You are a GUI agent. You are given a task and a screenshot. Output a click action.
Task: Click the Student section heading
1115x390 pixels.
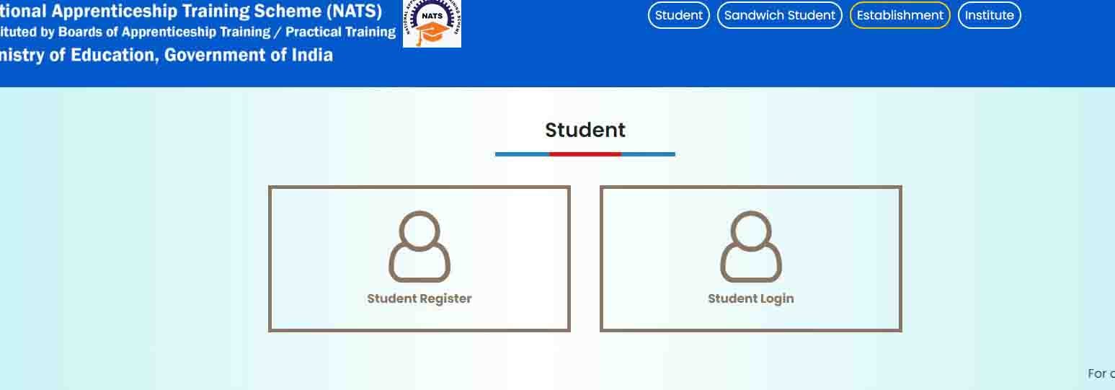click(585, 130)
